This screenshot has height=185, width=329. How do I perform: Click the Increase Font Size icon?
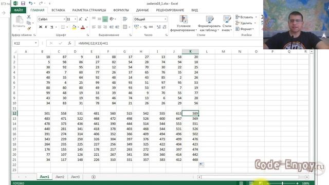81,19
